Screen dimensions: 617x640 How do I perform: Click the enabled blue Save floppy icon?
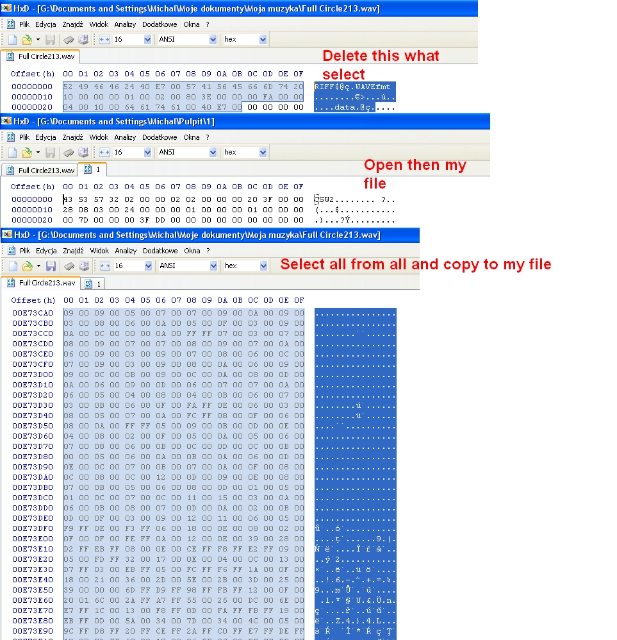click(x=50, y=265)
